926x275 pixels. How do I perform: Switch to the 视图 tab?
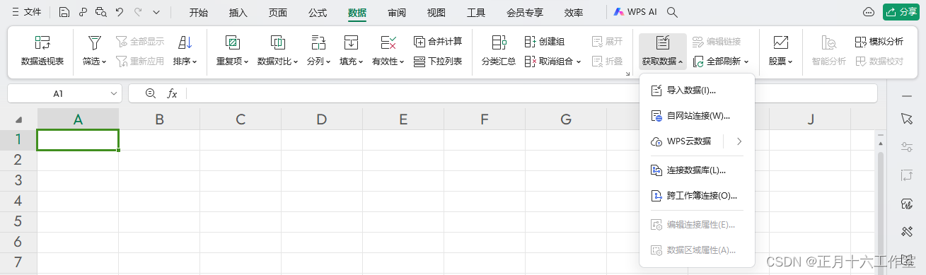(436, 13)
